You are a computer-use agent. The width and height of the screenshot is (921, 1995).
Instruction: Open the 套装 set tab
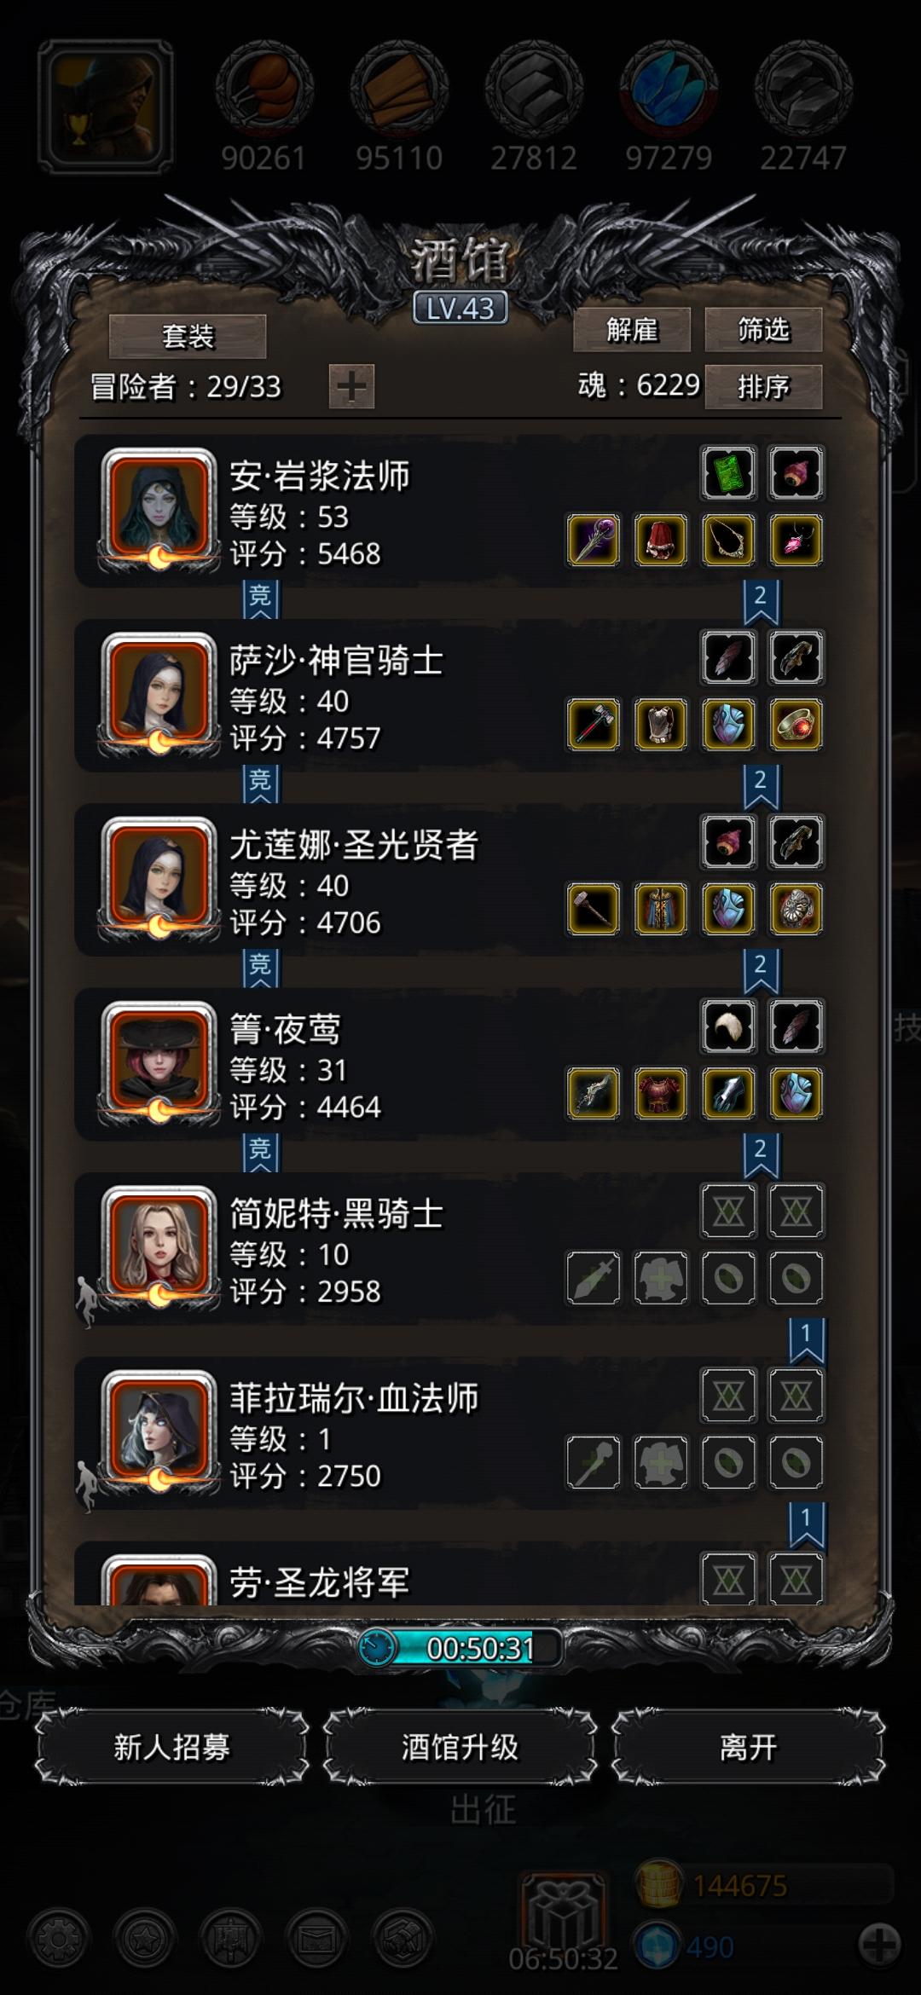pos(188,337)
